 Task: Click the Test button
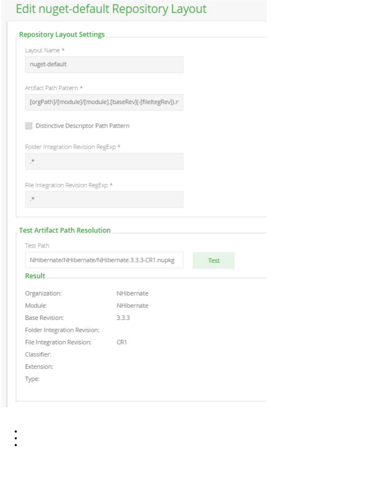213,260
